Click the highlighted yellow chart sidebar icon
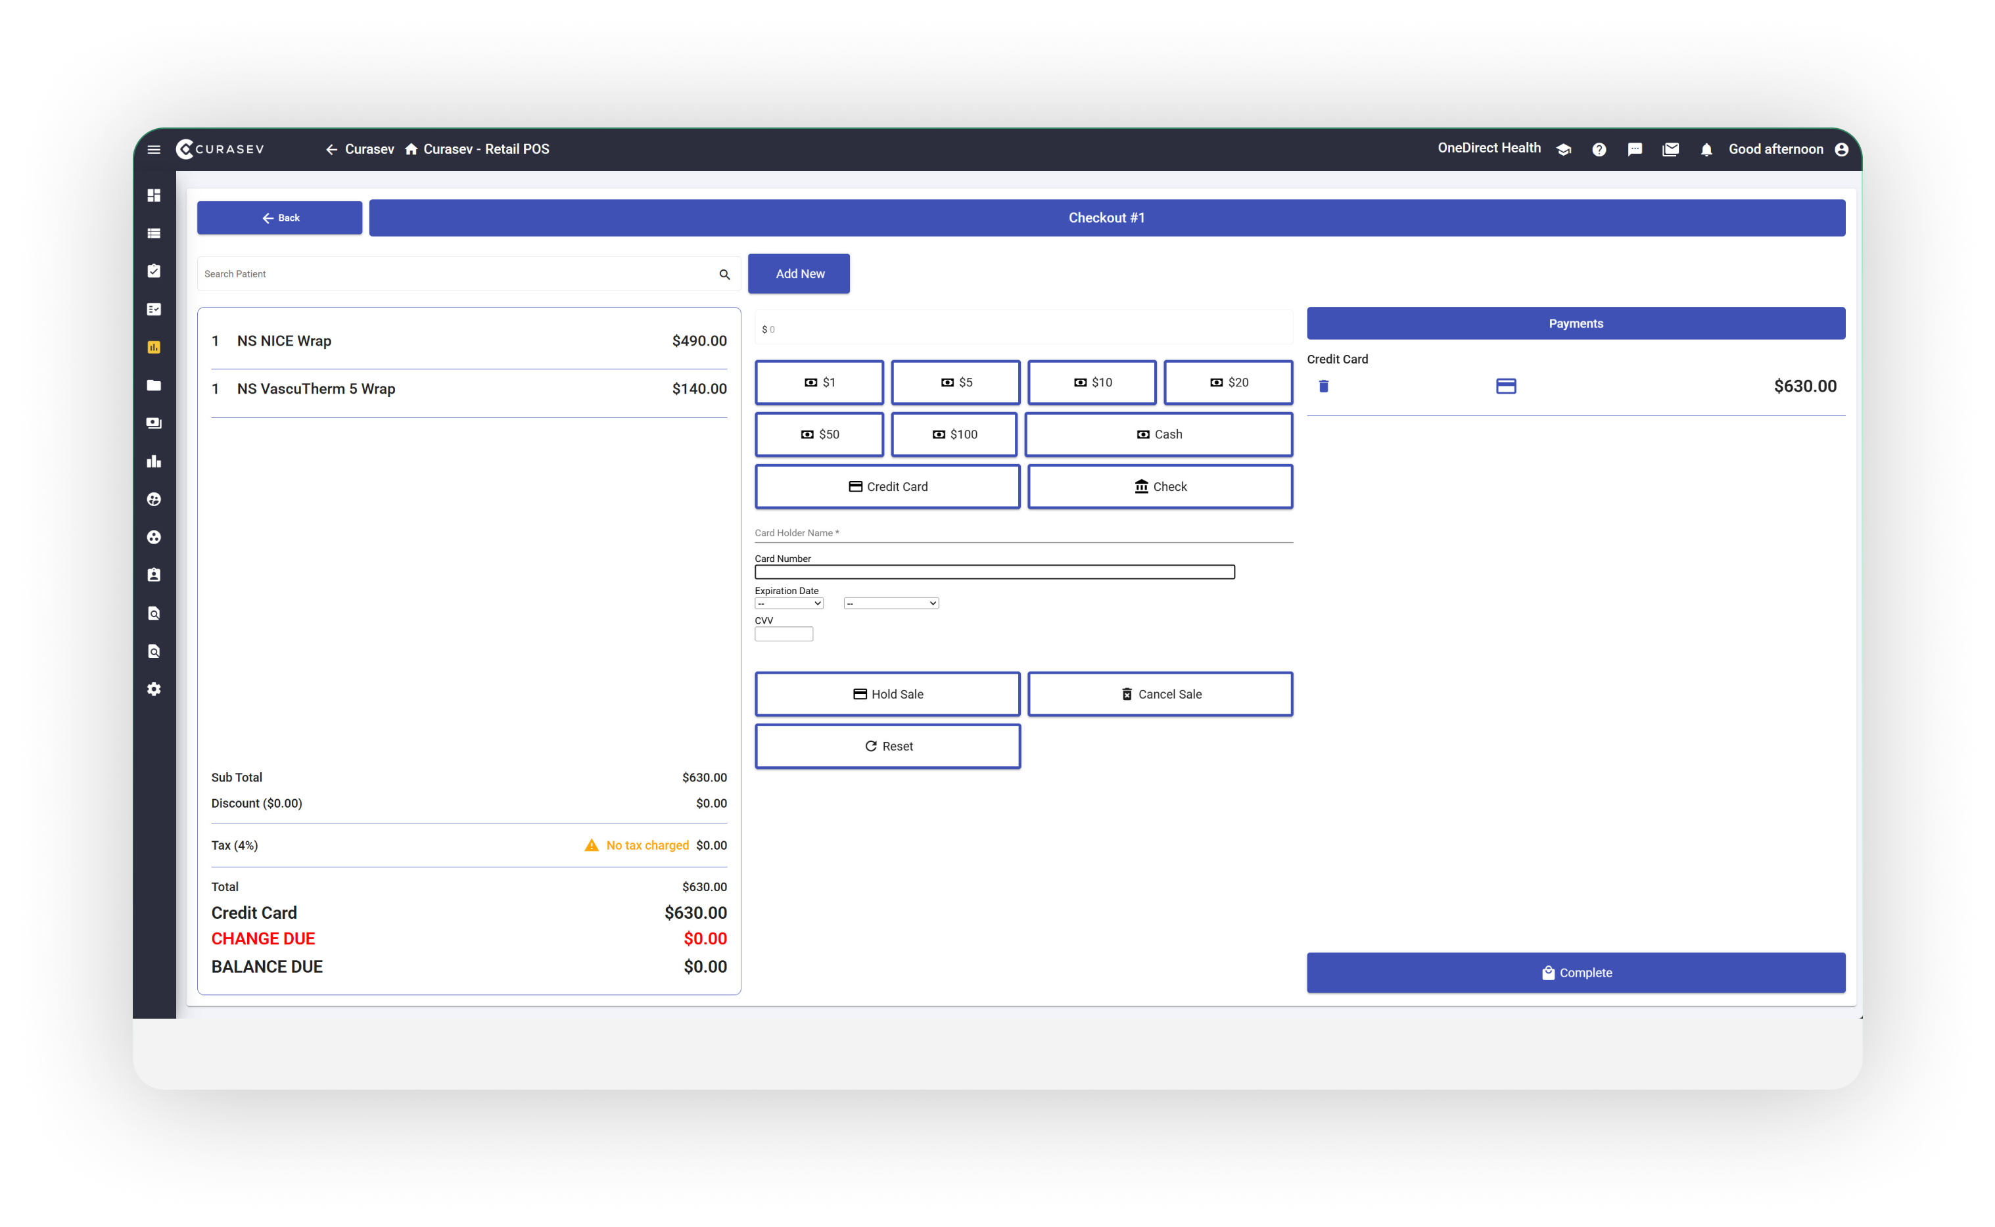Image resolution: width=1995 pixels, height=1227 pixels. tap(153, 347)
